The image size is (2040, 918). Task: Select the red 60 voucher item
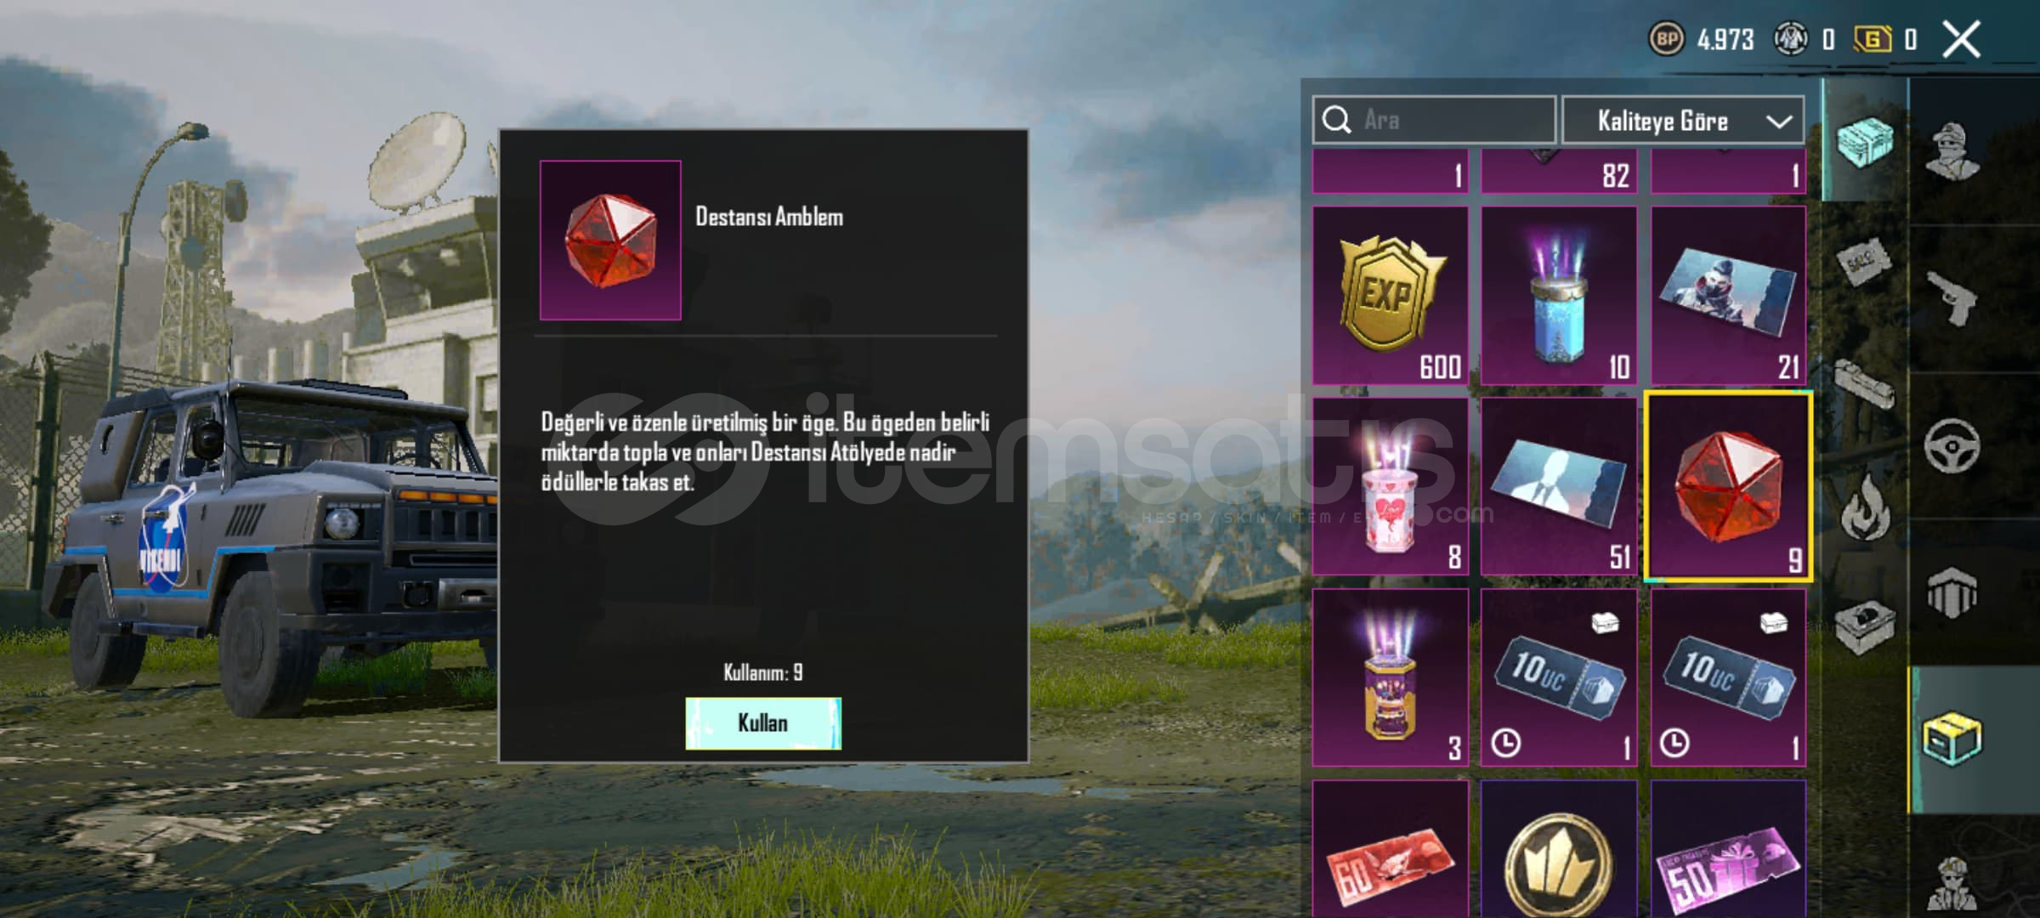[x=1391, y=850]
